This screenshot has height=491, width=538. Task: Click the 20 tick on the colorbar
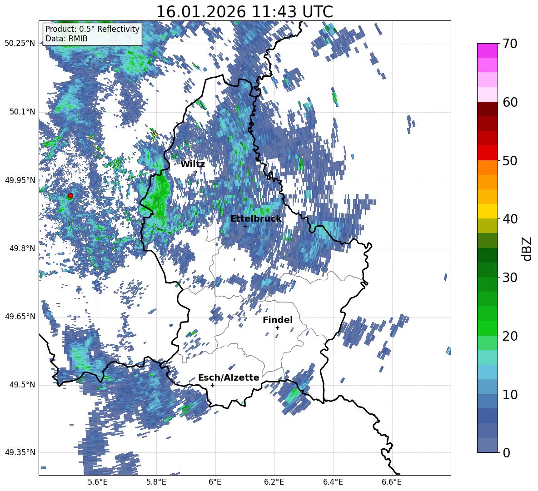(509, 336)
